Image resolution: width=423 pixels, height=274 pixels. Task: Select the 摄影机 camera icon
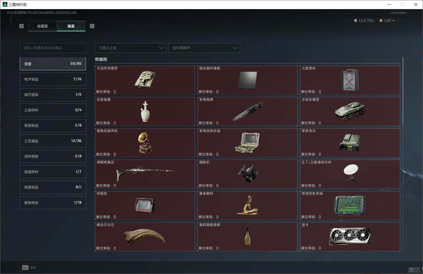(247, 174)
